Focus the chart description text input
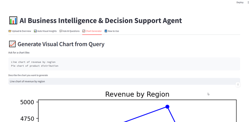The image size is (250, 122). (124, 81)
